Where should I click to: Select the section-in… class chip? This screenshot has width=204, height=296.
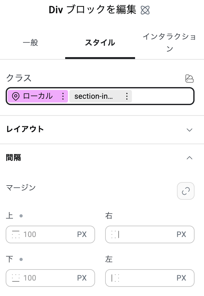[x=93, y=96]
